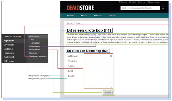This screenshot has width=172, height=101.
Task: Click the Email input field
Action: pyautogui.click(x=98, y=71)
